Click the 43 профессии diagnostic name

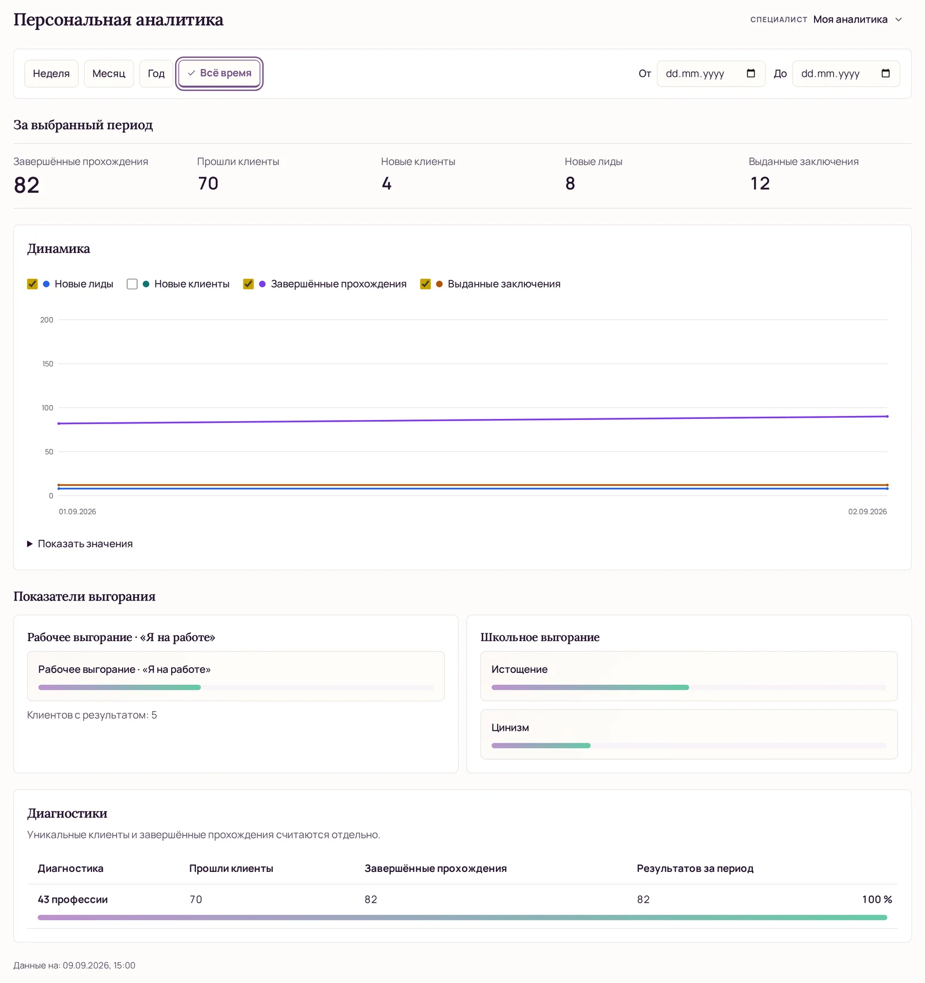[x=73, y=900]
